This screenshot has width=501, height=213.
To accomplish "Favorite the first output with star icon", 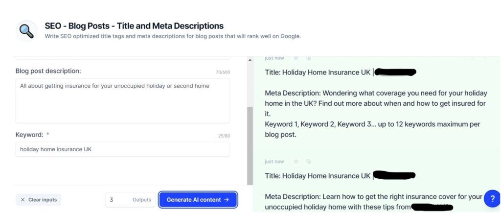I will point(296,58).
